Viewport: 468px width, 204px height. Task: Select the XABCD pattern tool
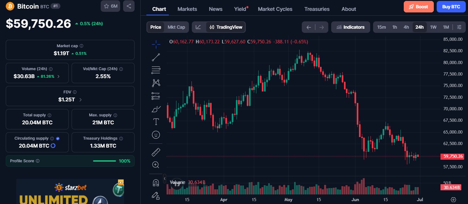click(x=156, y=83)
